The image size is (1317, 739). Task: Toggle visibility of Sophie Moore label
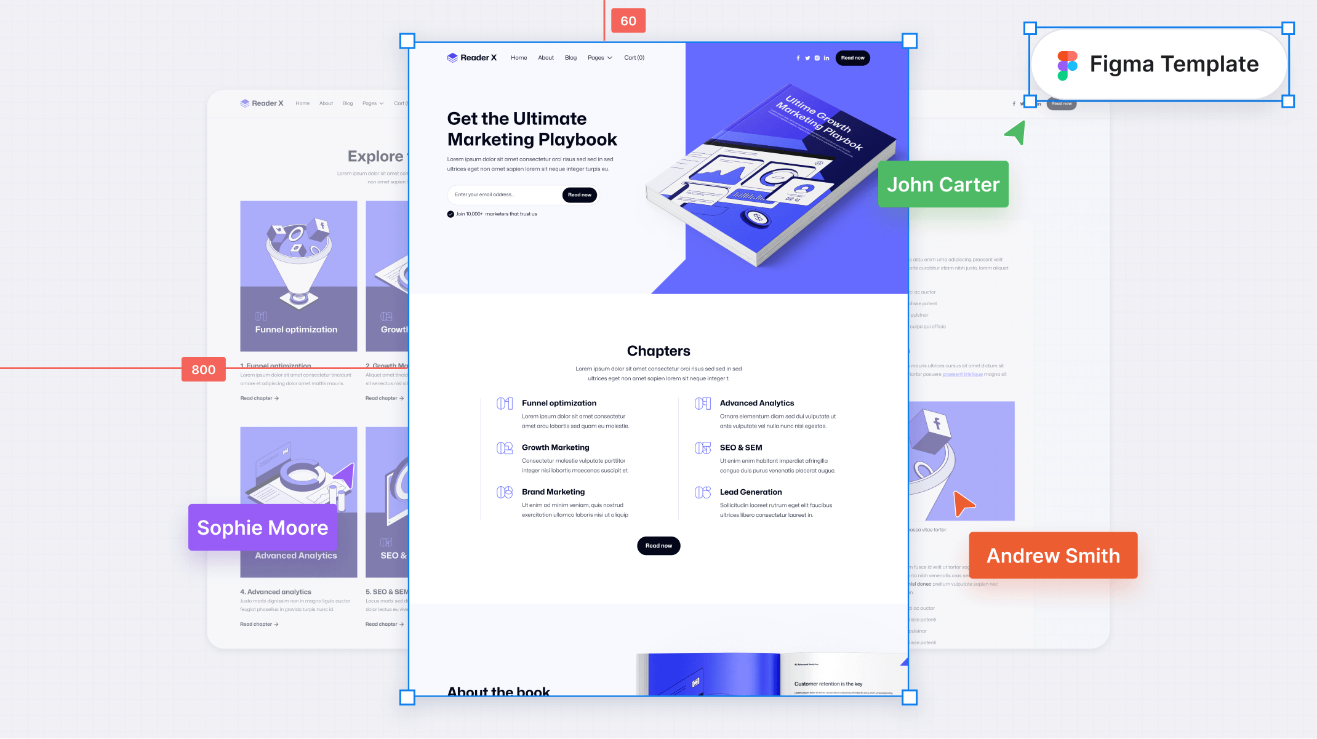(x=262, y=527)
